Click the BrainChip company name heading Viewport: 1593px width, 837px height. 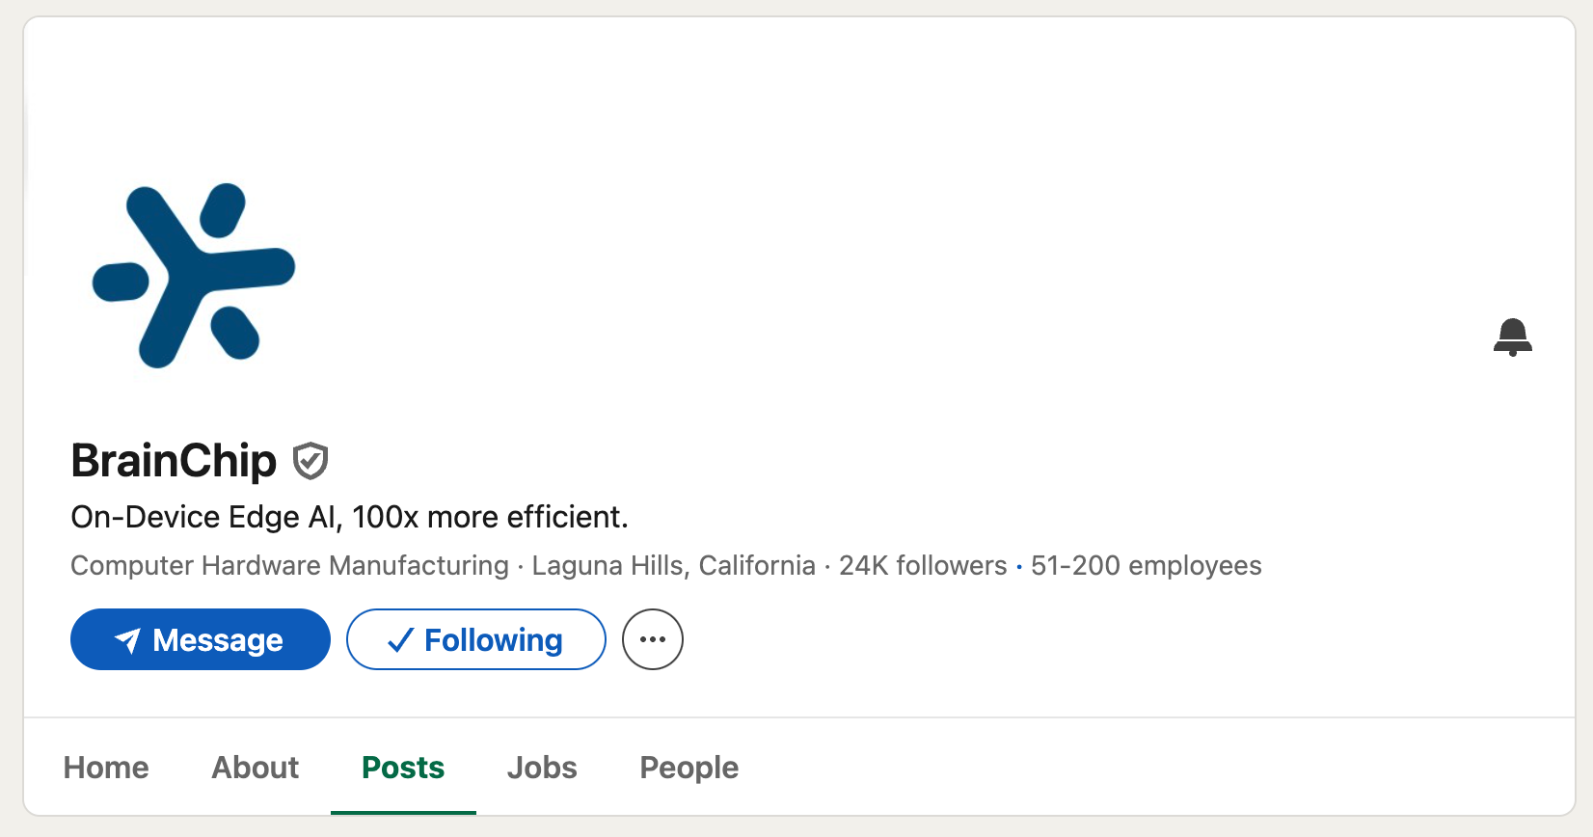[x=174, y=461]
